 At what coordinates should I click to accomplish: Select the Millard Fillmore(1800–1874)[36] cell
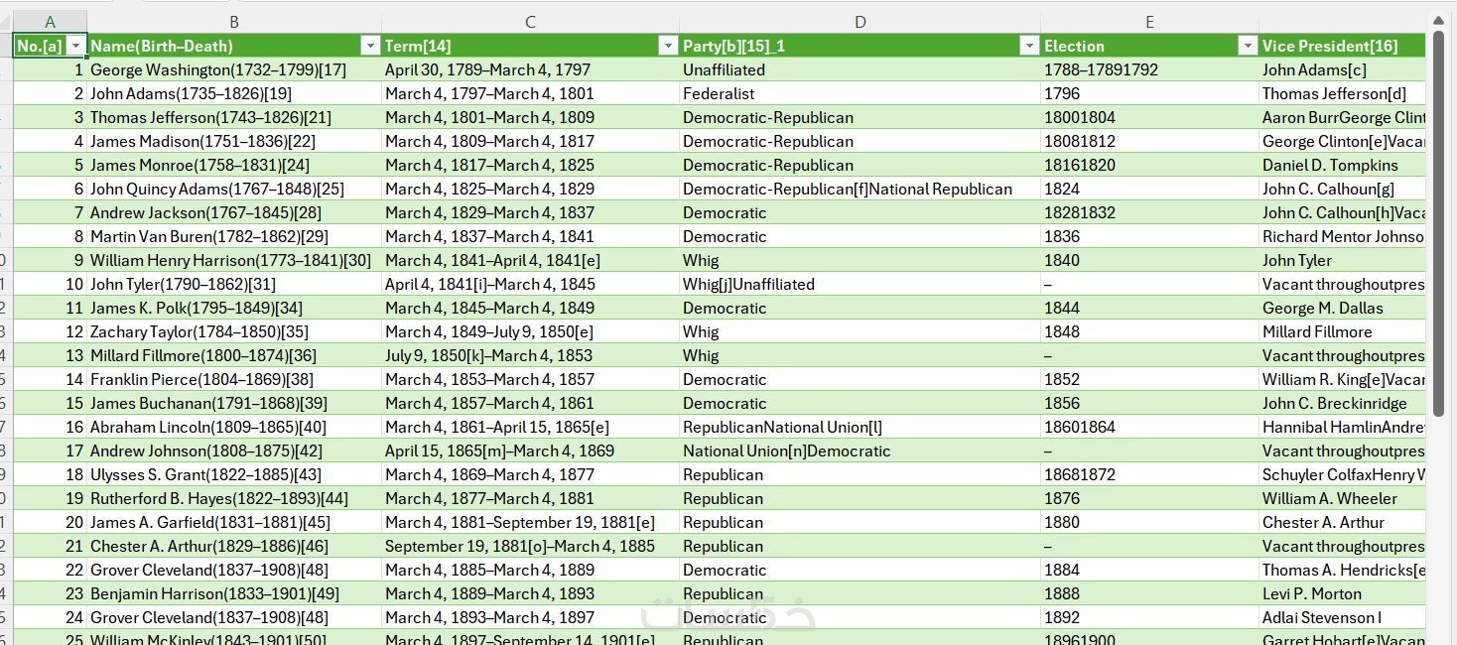(x=234, y=355)
